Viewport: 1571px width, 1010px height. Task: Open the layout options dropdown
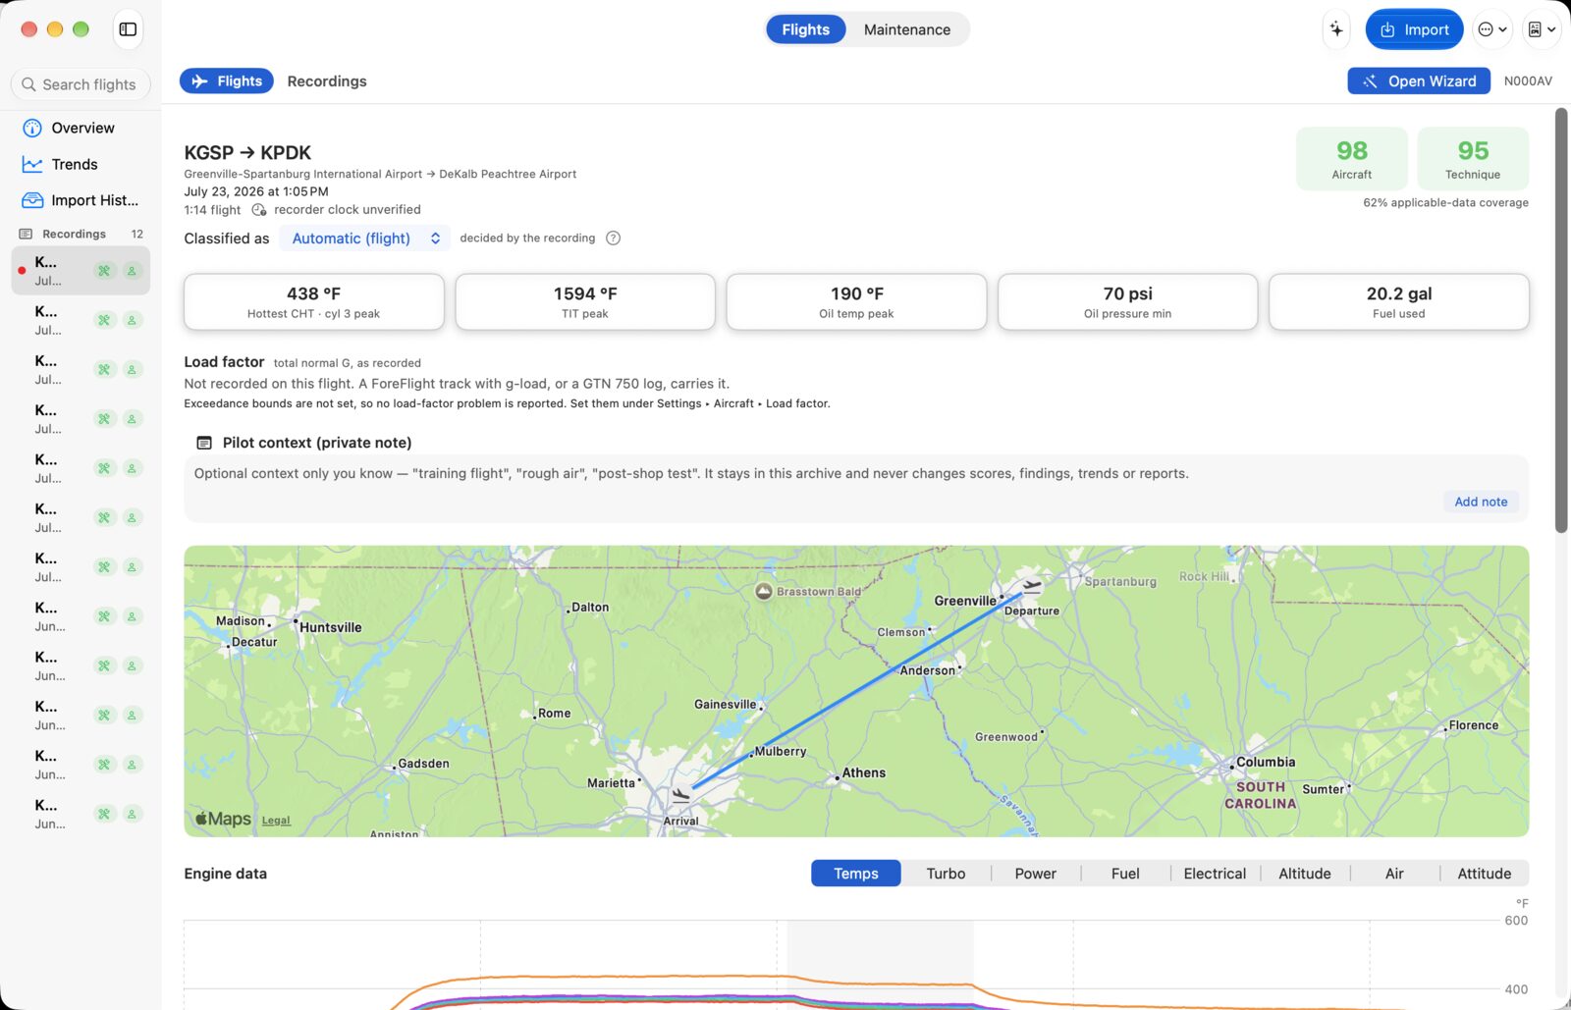(x=1542, y=29)
